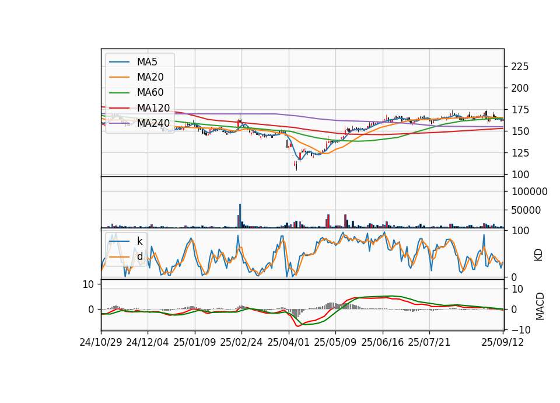Click the right MACD axis -10 label

pos(521,329)
